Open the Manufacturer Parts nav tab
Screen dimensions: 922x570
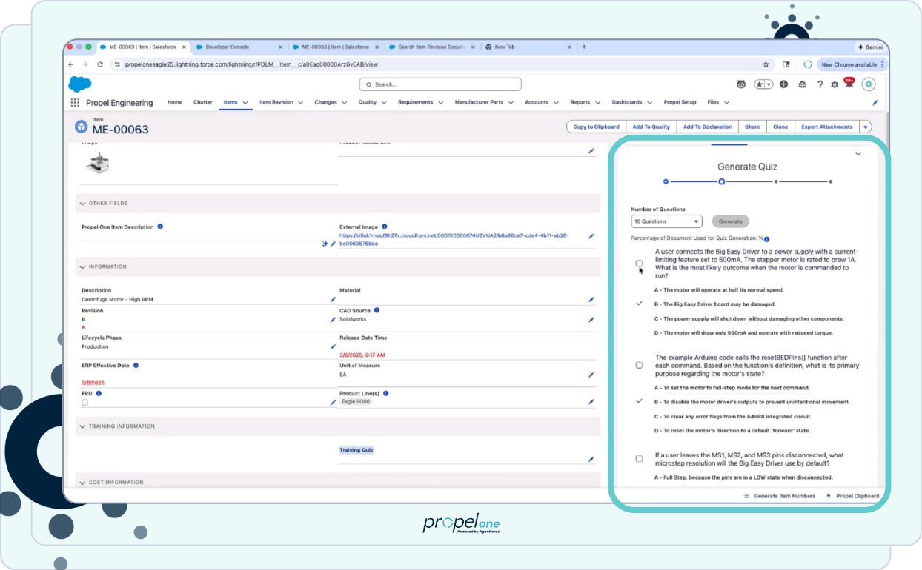coord(479,103)
